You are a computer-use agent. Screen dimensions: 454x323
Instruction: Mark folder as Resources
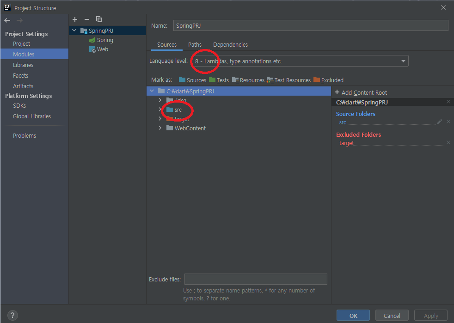(248, 80)
